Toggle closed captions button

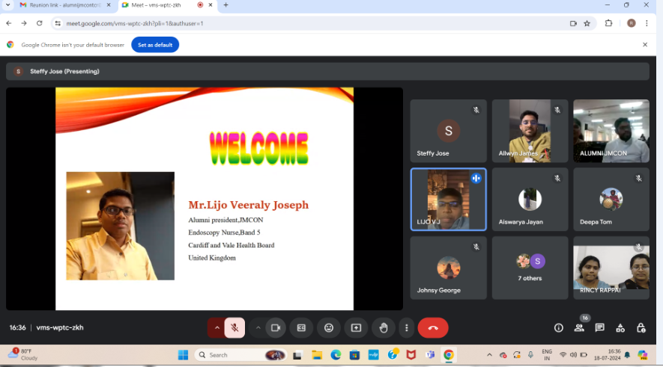tap(301, 328)
